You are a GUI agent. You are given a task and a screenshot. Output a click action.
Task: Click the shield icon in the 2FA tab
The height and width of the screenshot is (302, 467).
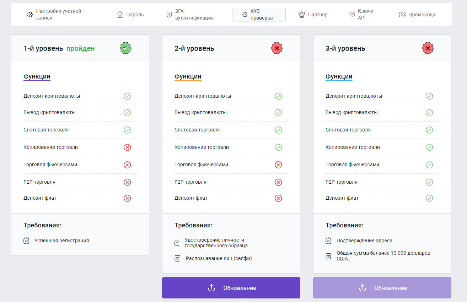169,15
